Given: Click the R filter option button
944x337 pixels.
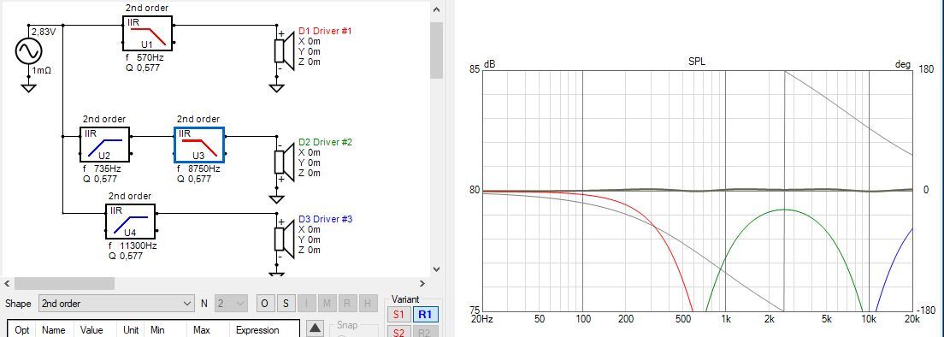Looking at the screenshot, I should [x=347, y=304].
